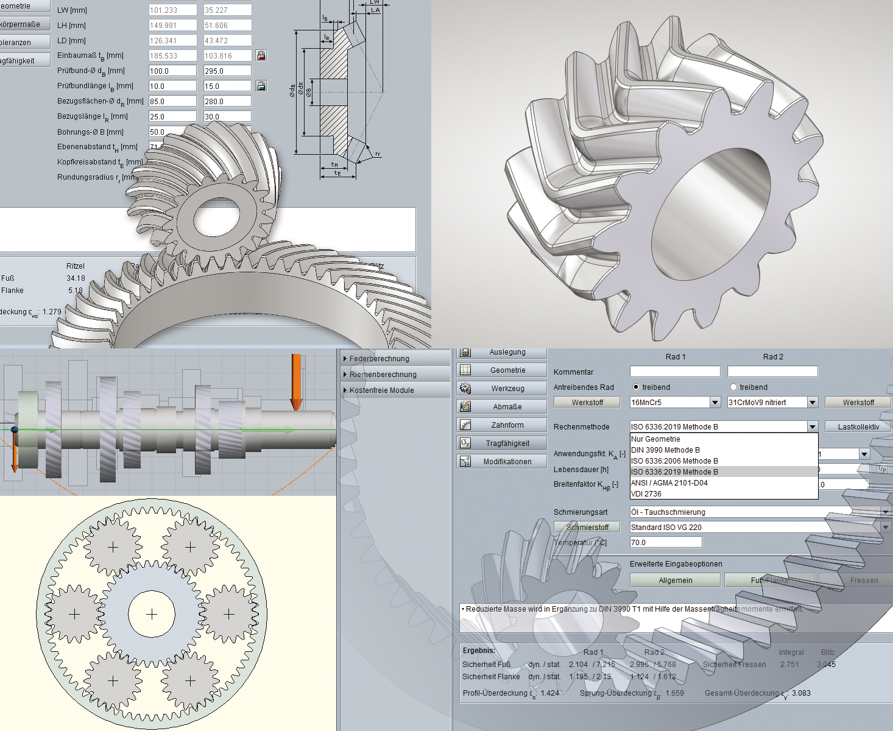The image size is (893, 731).
Task: Click the Einbaumaß value 185.533
Action: click(172, 55)
